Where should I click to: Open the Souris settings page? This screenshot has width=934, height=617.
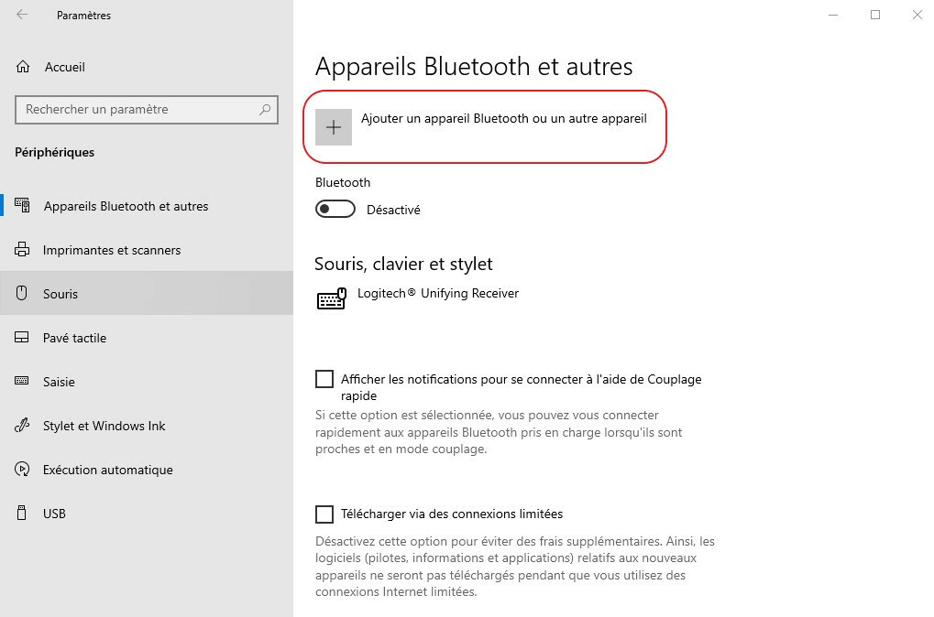60,294
